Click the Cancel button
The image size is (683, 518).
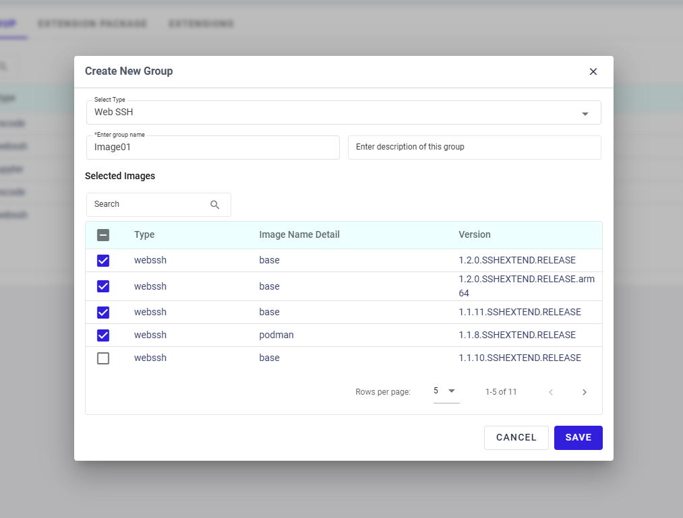pyautogui.click(x=516, y=437)
